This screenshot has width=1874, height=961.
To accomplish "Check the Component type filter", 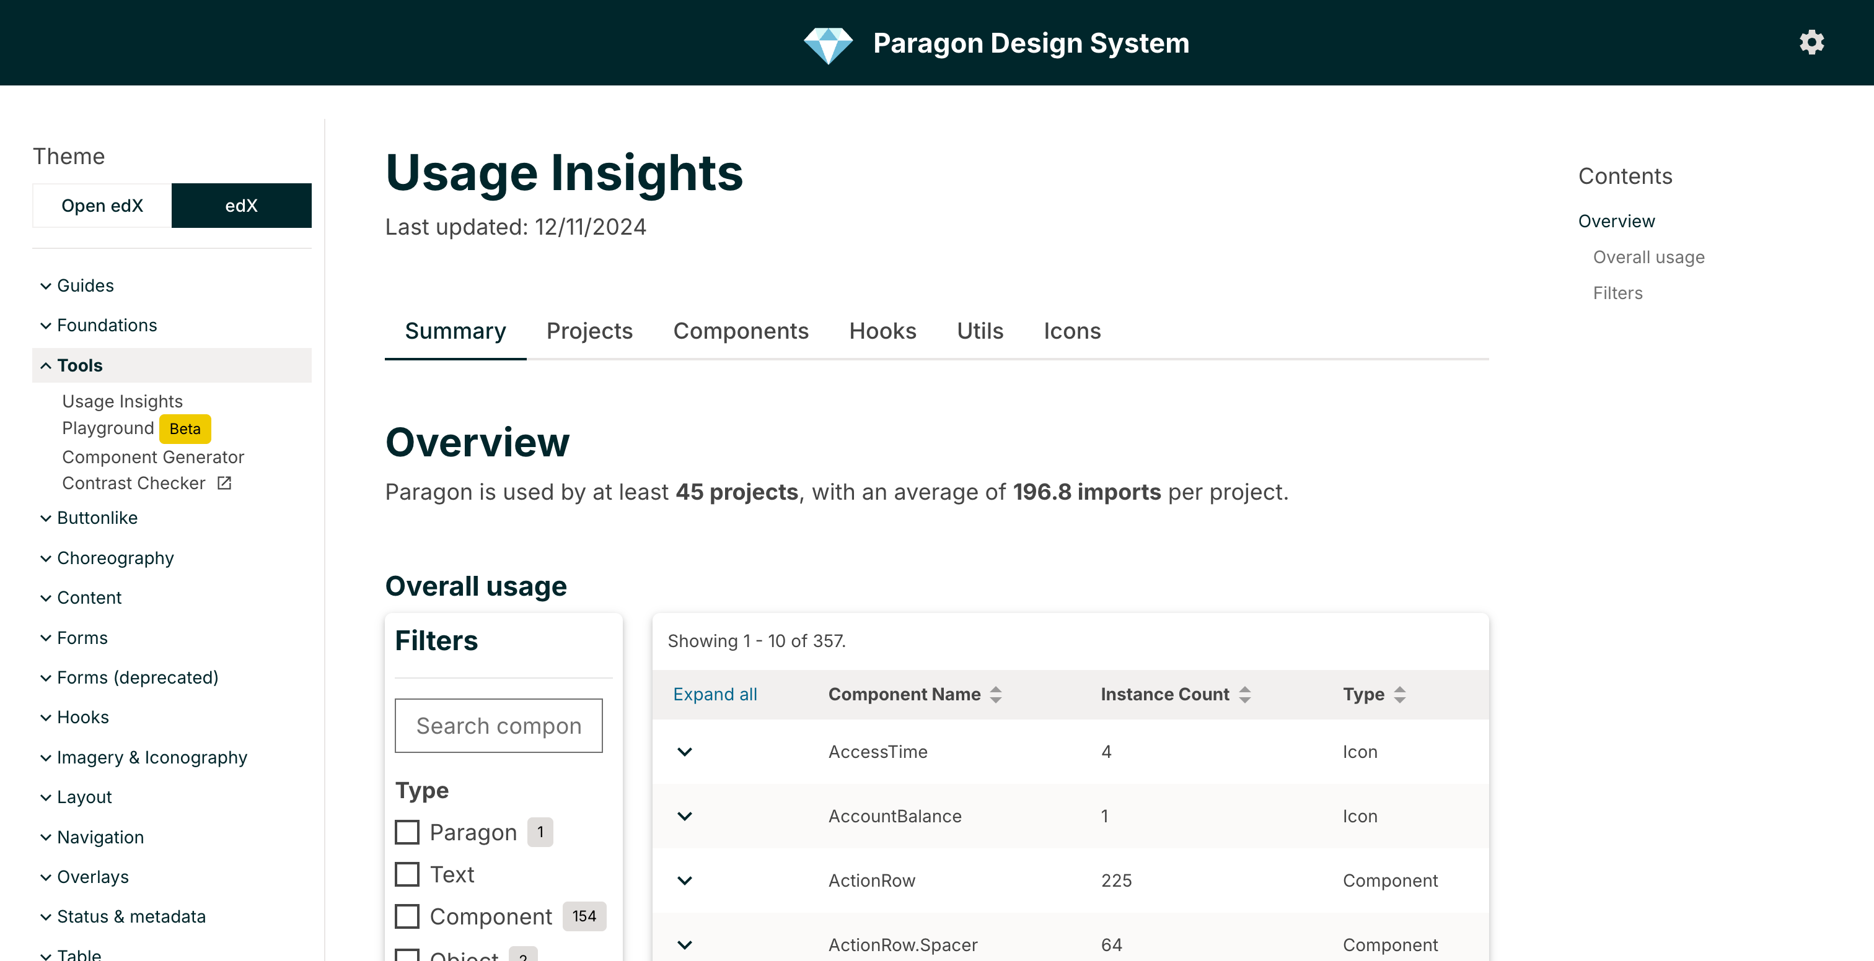I will (x=407, y=916).
